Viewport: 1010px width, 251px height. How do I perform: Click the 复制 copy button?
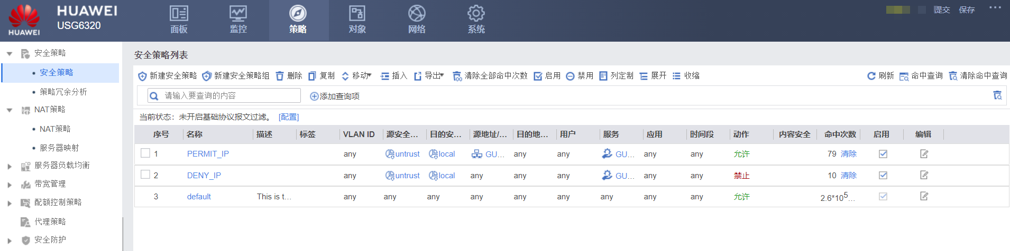point(322,76)
